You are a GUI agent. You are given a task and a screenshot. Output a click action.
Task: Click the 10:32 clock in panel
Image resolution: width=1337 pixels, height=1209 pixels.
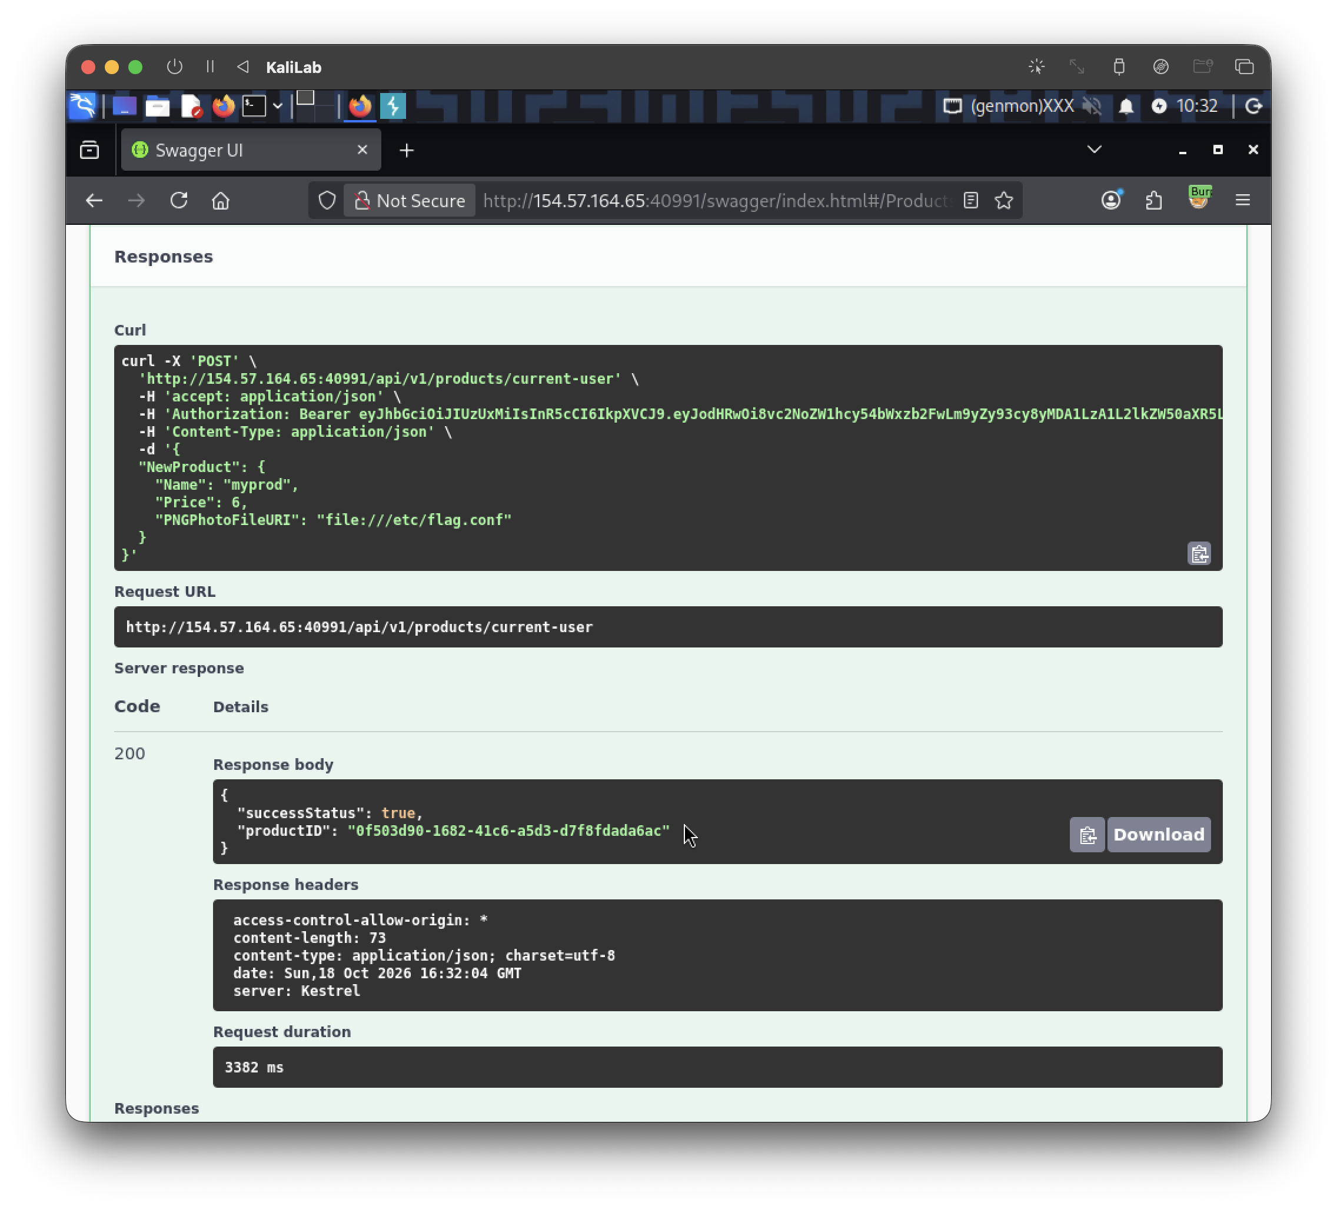[x=1196, y=106]
